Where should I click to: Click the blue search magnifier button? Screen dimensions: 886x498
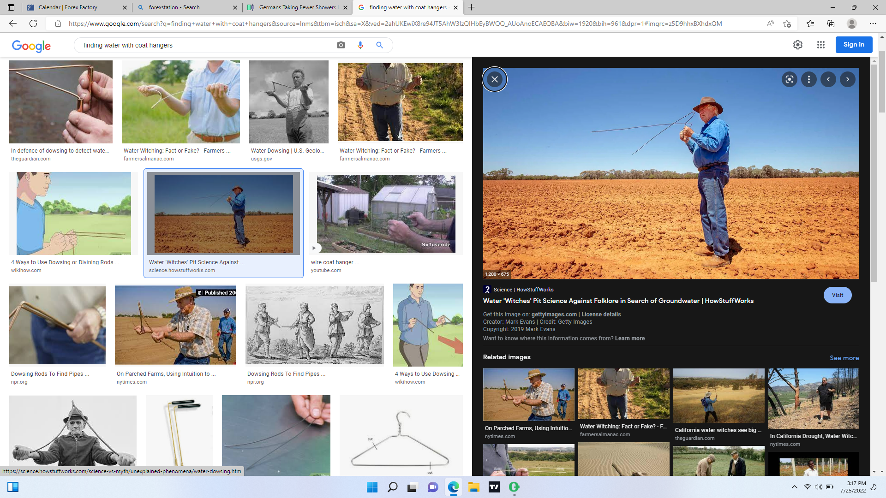379,45
